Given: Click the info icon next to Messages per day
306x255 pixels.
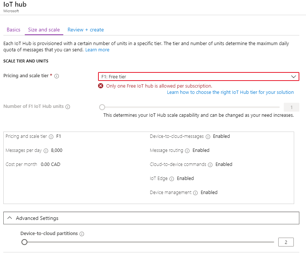Looking at the screenshot, I should click(x=46, y=151).
